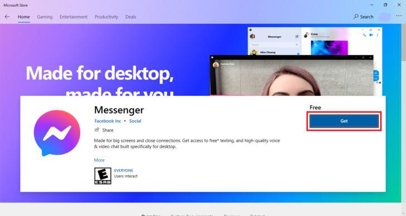Open the Facebook Inc publisher link
The height and width of the screenshot is (216, 406).
108,121
